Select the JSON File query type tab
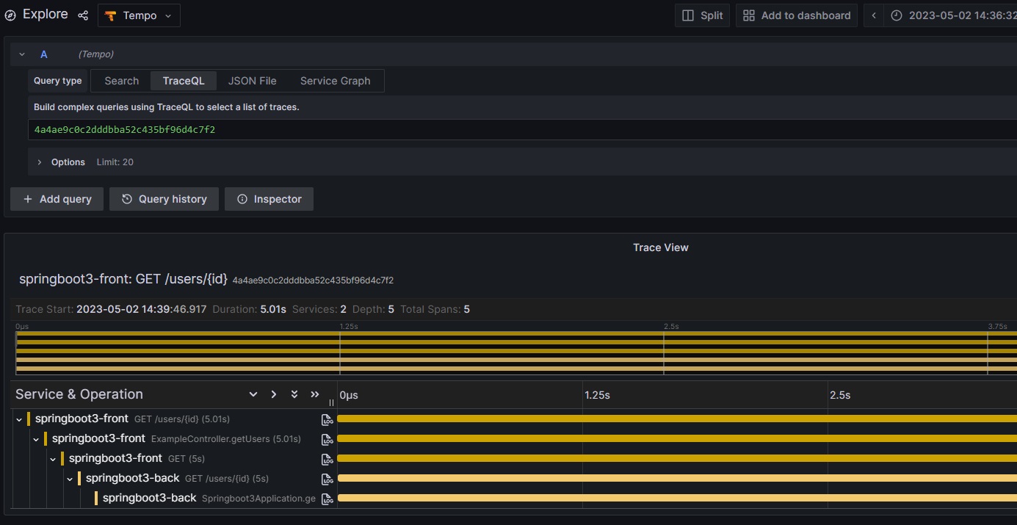 click(252, 81)
